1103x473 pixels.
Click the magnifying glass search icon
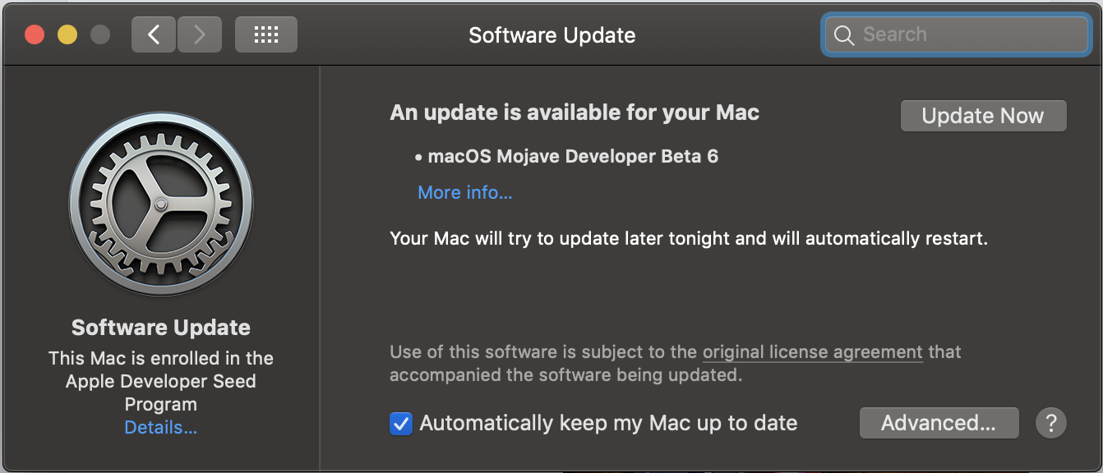coord(844,35)
